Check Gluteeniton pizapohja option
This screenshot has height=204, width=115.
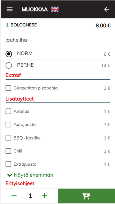tap(8, 88)
